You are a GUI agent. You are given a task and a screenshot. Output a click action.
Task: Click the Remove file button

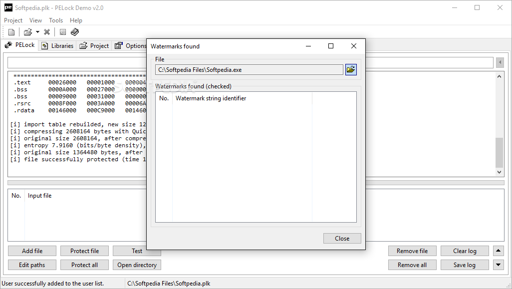coord(412,251)
